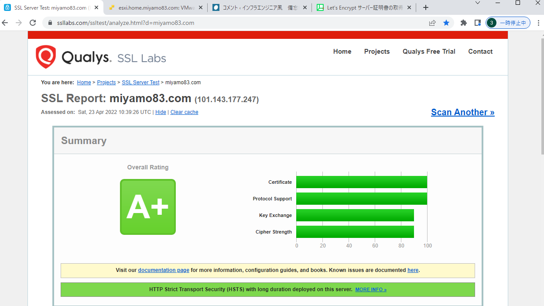Switch to the コメント インフラエンジニア風 tab

coord(259,7)
